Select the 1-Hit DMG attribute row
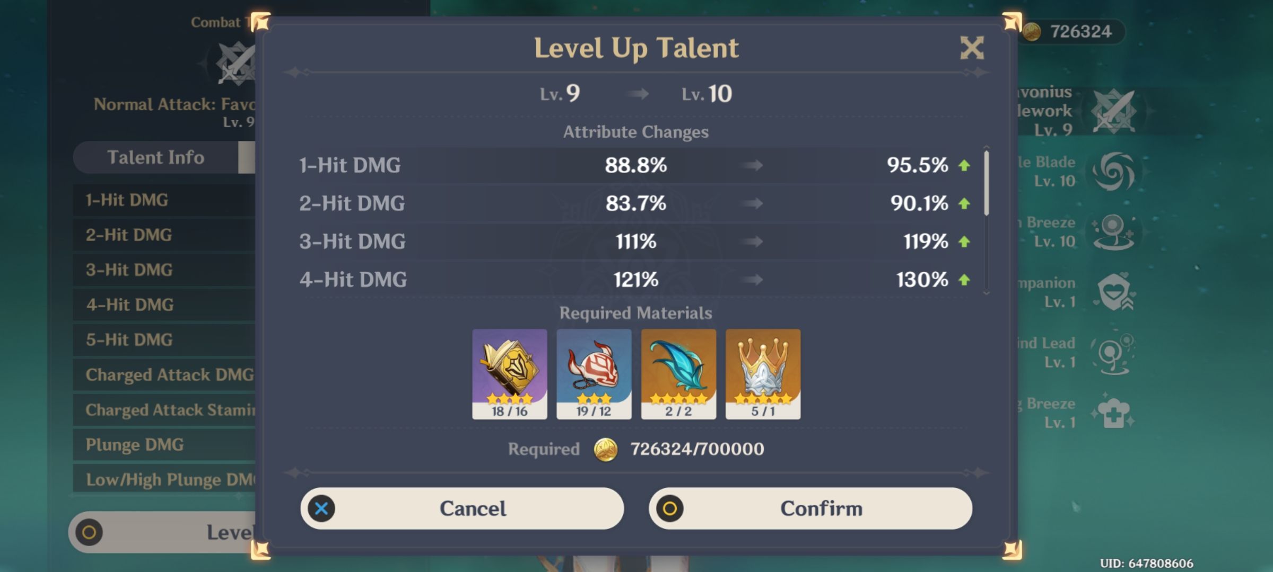 click(635, 165)
